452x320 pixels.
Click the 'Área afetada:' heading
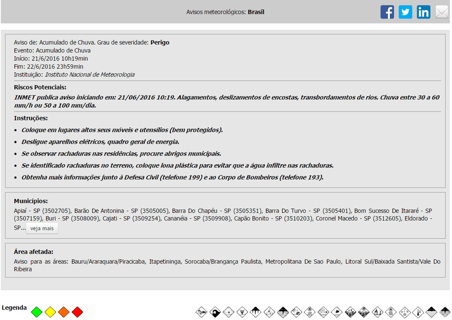coord(33,252)
